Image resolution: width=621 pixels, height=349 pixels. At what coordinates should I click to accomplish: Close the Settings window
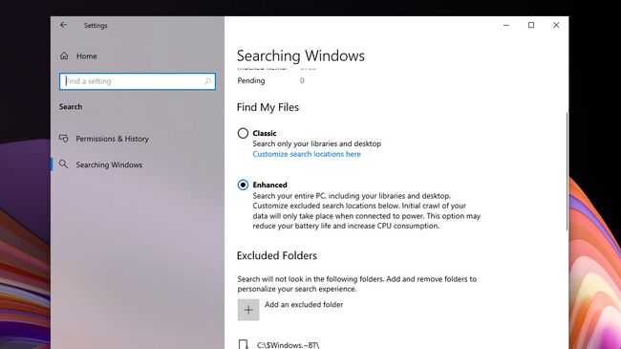[556, 25]
